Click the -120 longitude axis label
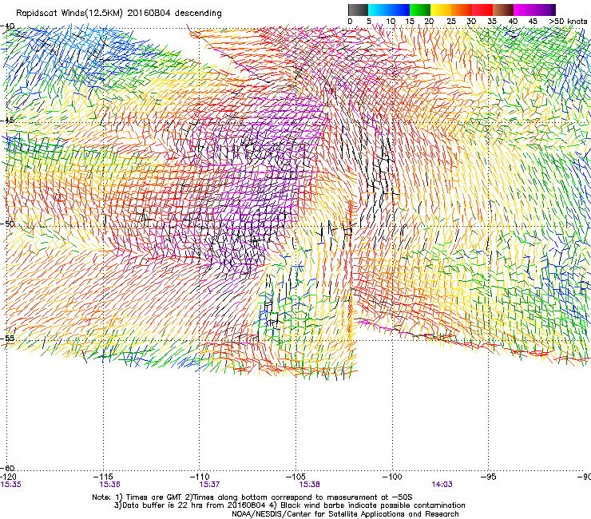Screen dimensions: 591x519 pyautogui.click(x=8, y=477)
